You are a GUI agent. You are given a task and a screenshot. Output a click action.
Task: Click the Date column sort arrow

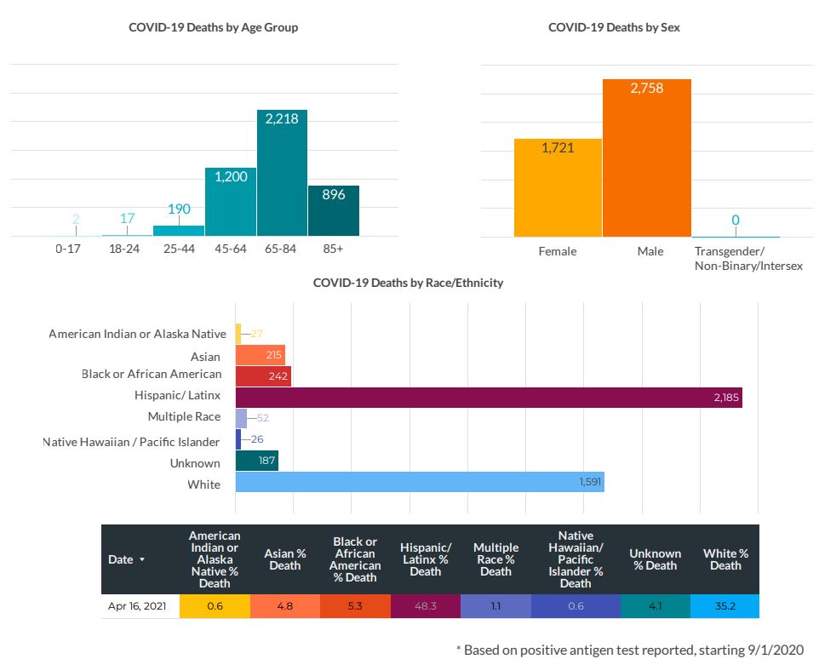(142, 559)
